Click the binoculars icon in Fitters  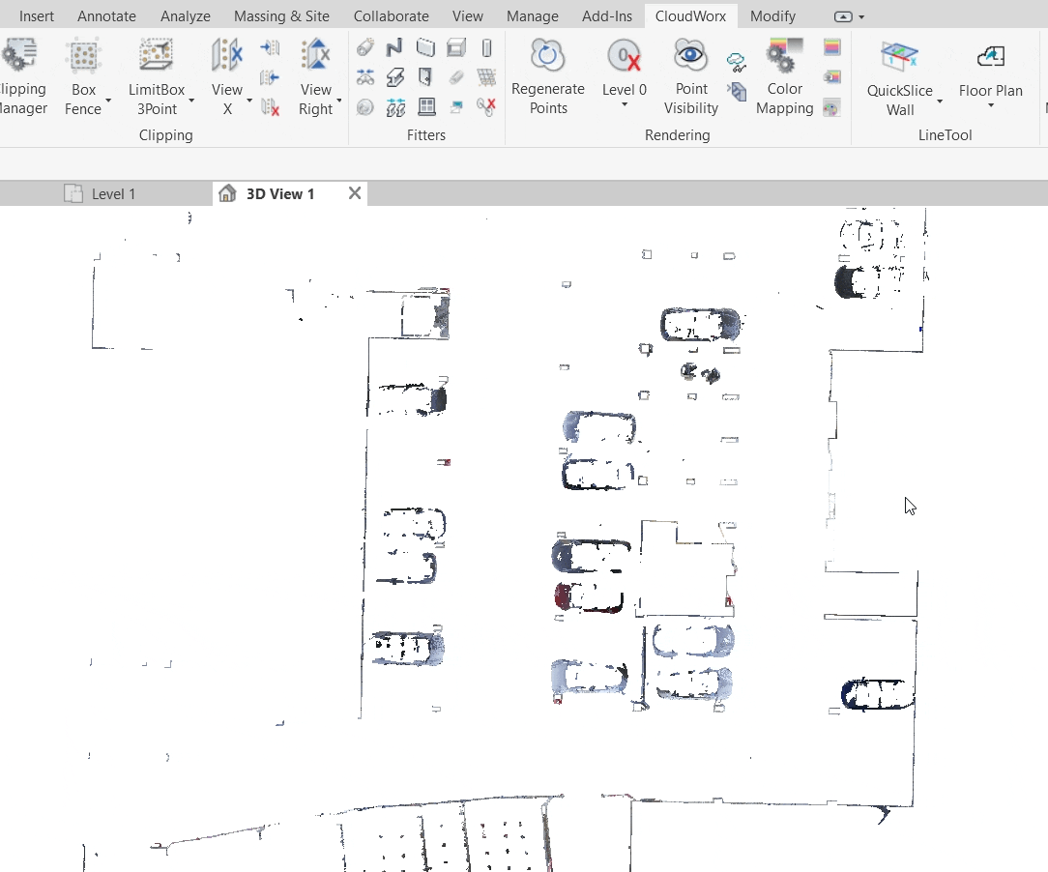click(x=365, y=77)
